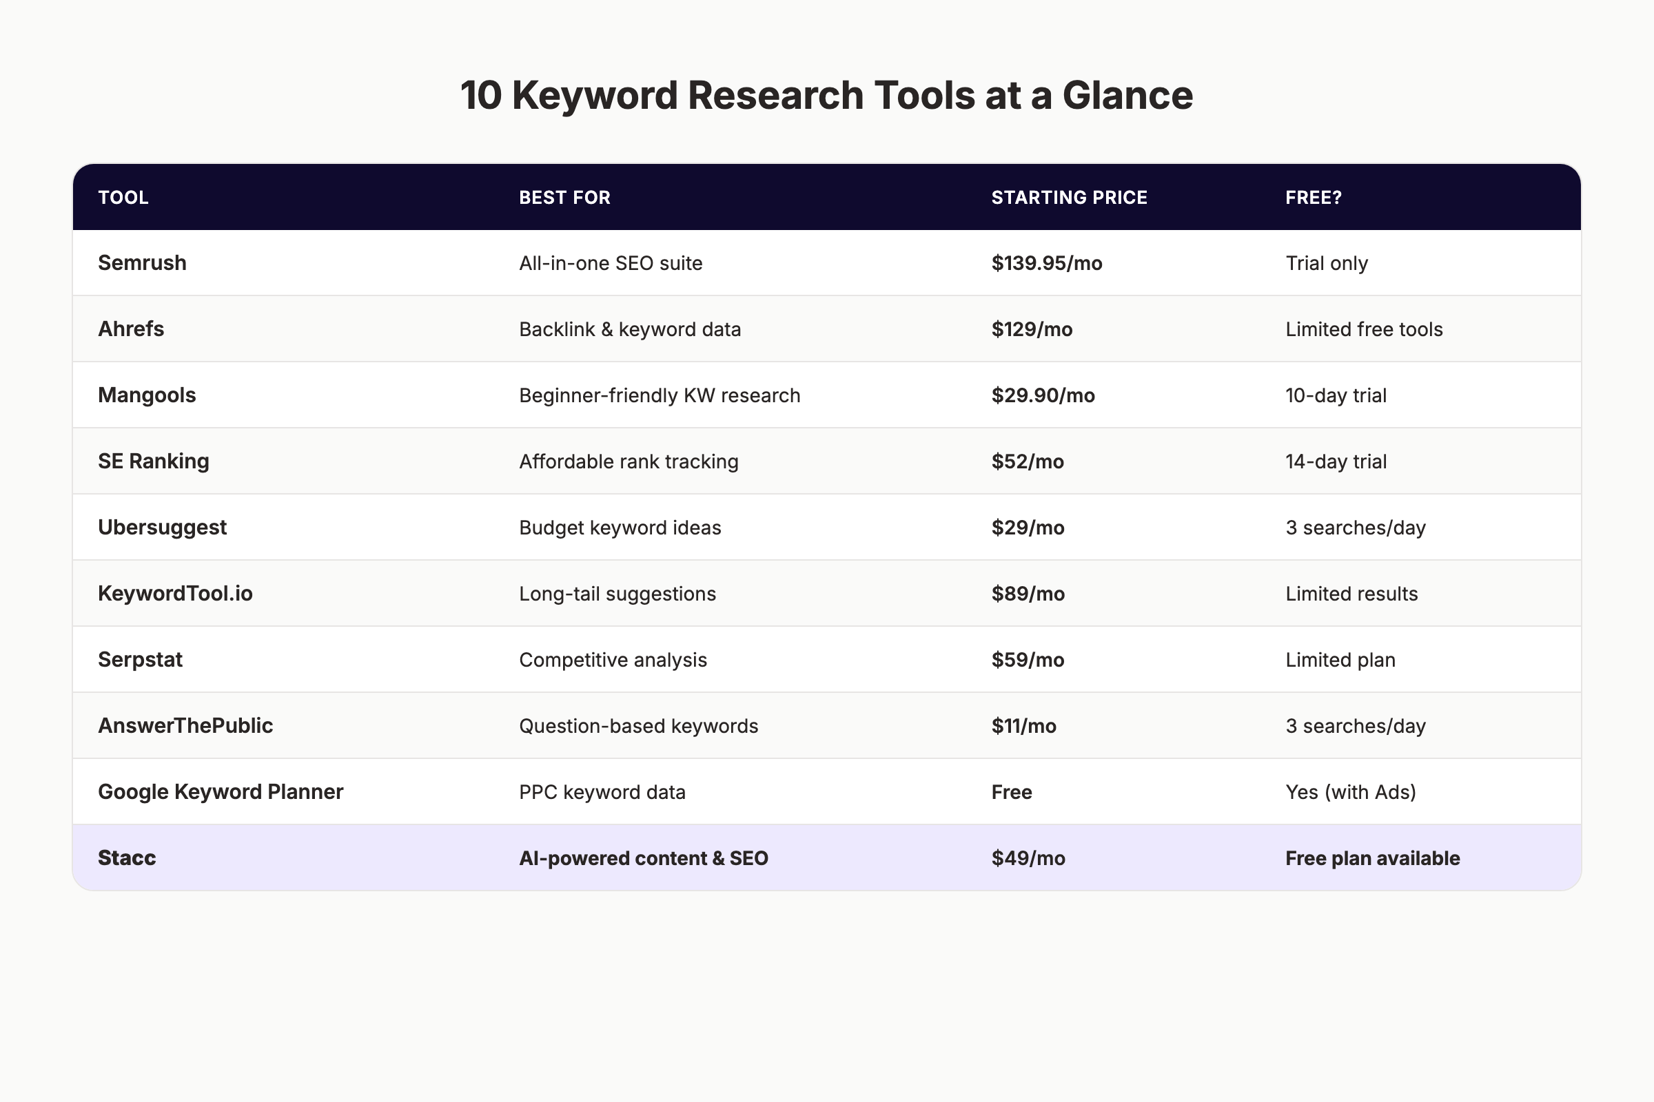Select Google Keyword Planner
Image resolution: width=1654 pixels, height=1102 pixels.
click(x=221, y=791)
